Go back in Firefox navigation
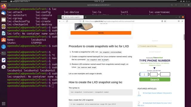191x107 pixels. (x=60, y=21)
